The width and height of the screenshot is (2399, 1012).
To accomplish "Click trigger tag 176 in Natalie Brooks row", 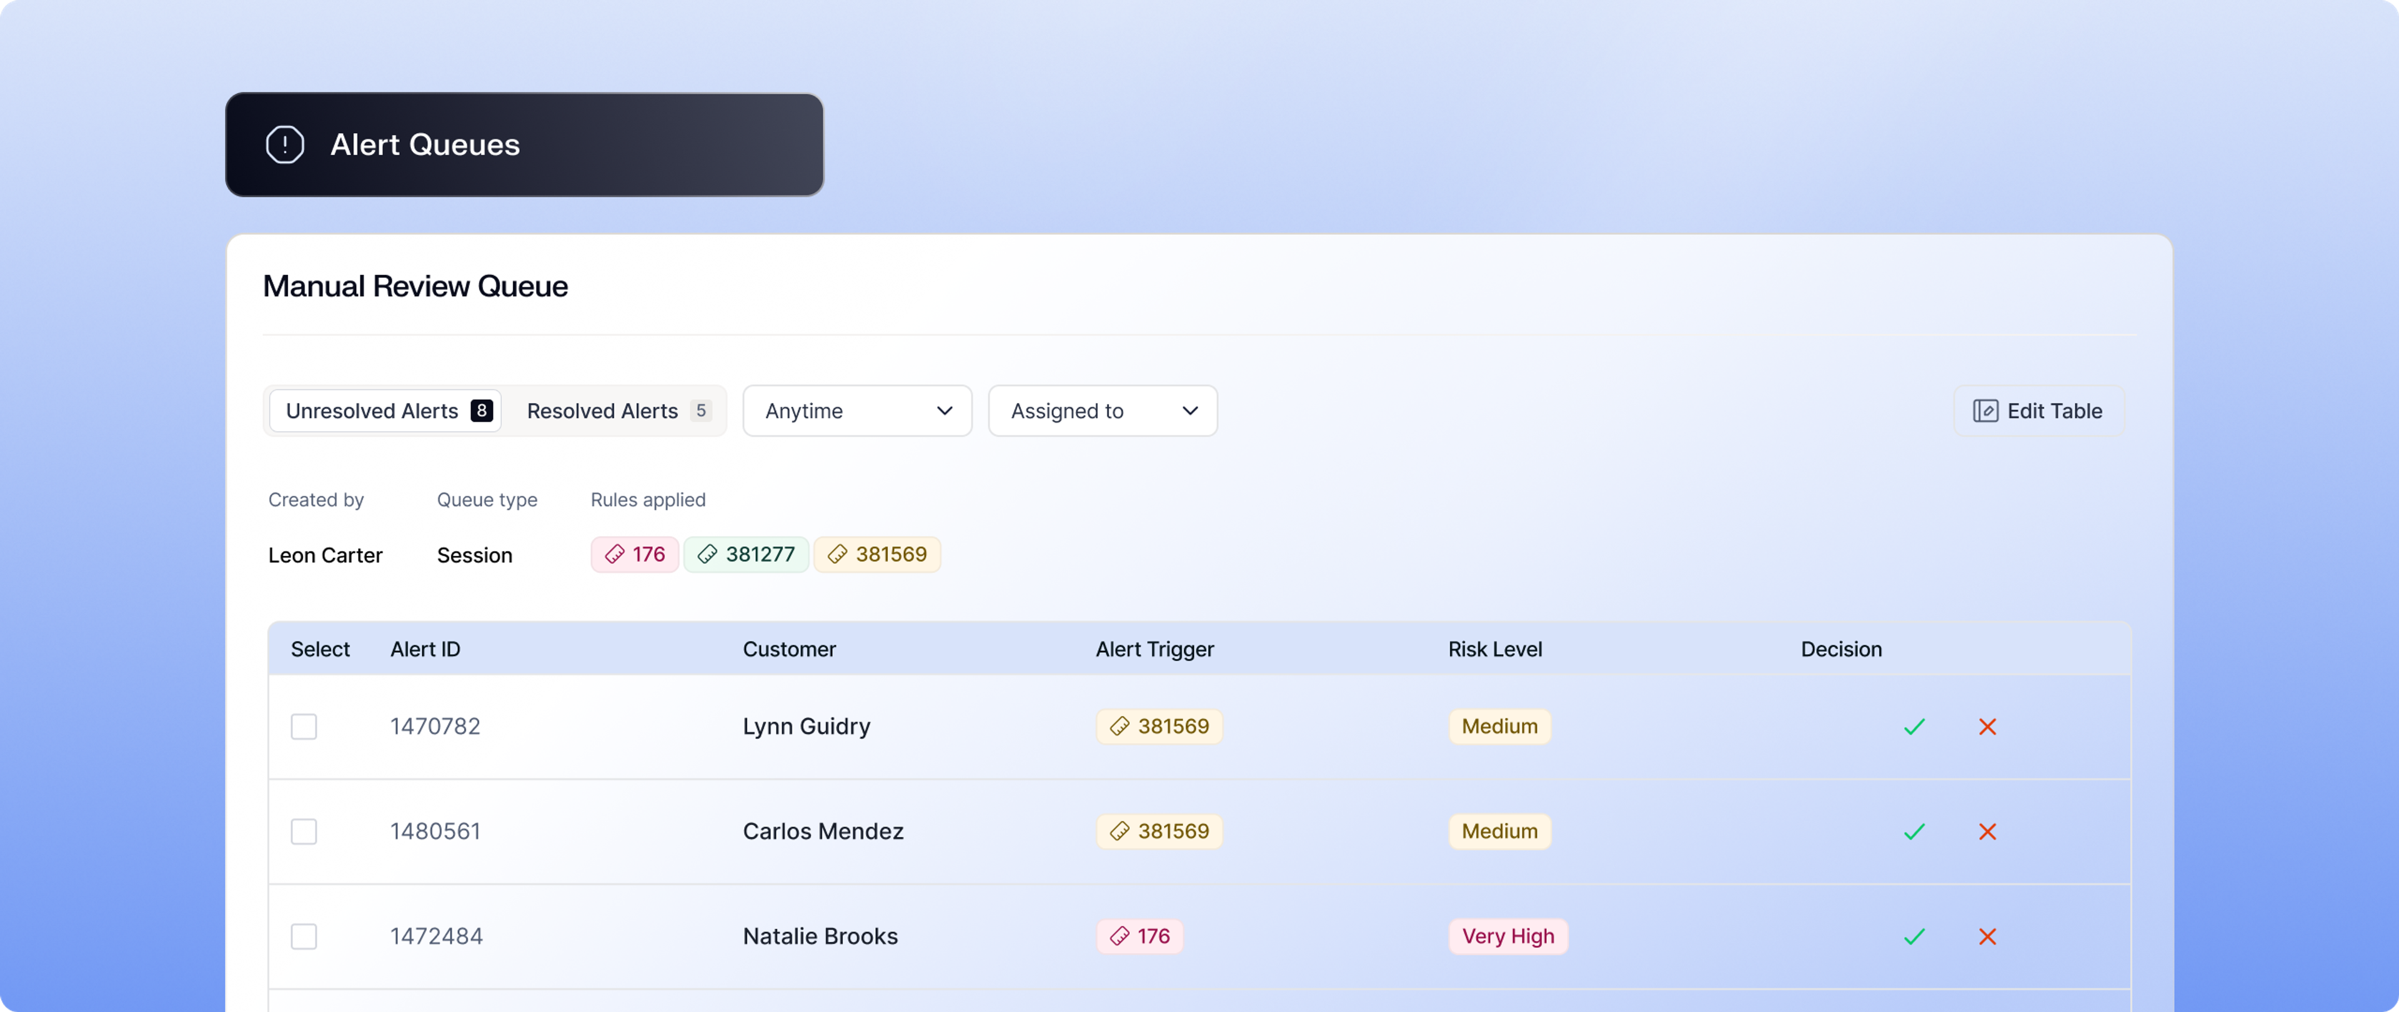I will (1140, 936).
